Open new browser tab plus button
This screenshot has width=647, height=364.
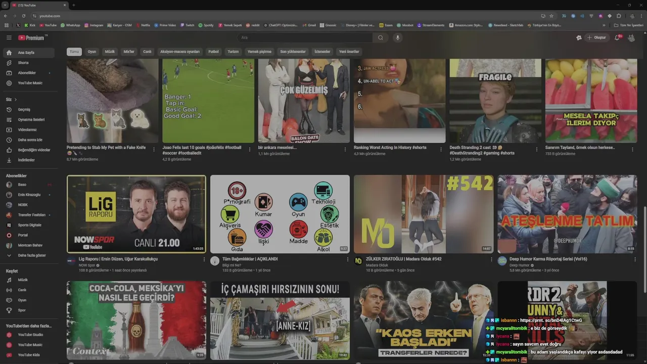(74, 5)
